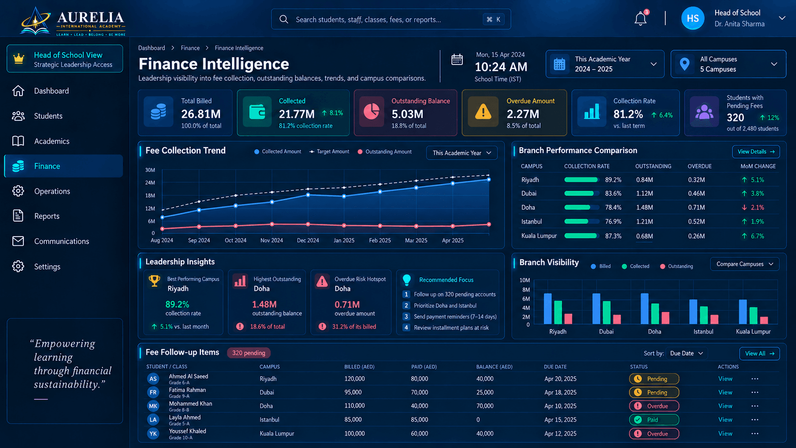Screen dimensions: 796x448
Task: Click the Finance coins icon in sidebar
Action: [x=18, y=166]
